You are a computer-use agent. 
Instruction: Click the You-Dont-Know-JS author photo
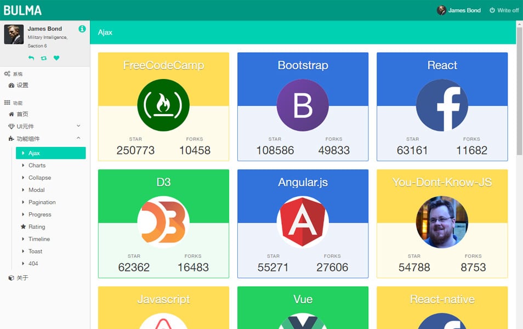[x=442, y=222]
